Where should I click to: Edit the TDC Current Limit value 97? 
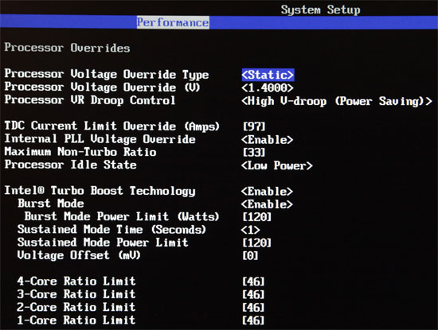tap(254, 126)
